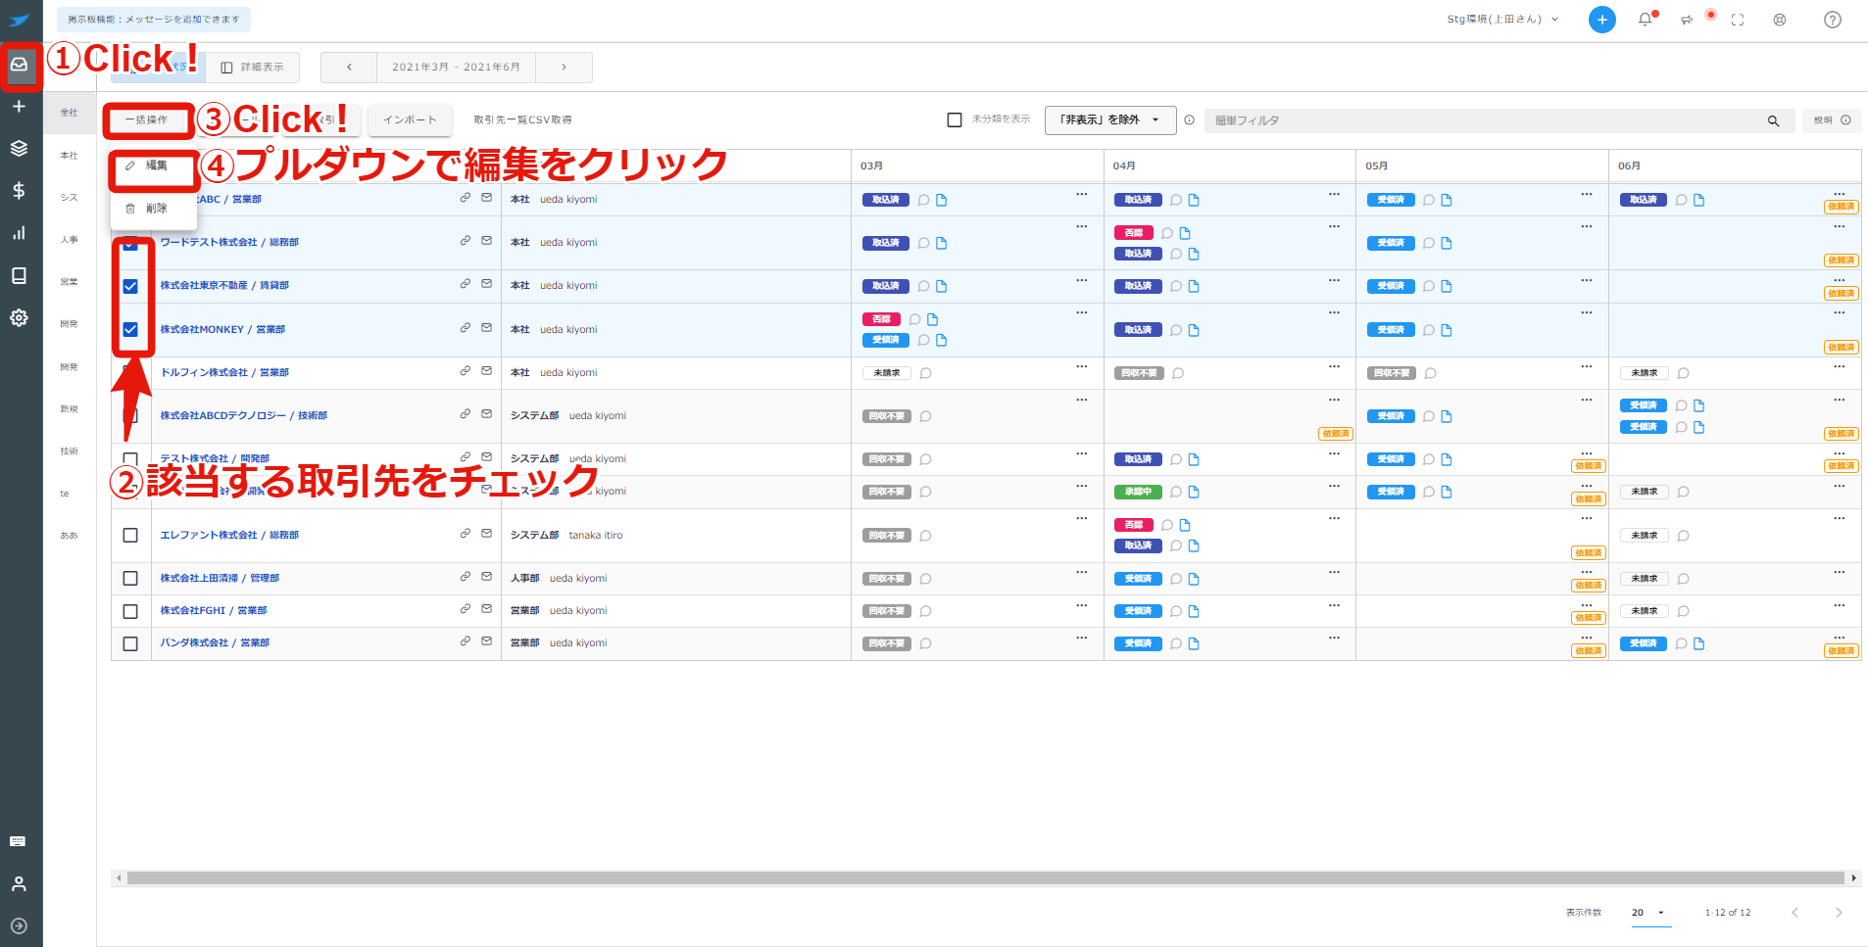1868x947 pixels.
Task: Check the 株式会社上田清掃 row checkbox
Action: [x=130, y=578]
